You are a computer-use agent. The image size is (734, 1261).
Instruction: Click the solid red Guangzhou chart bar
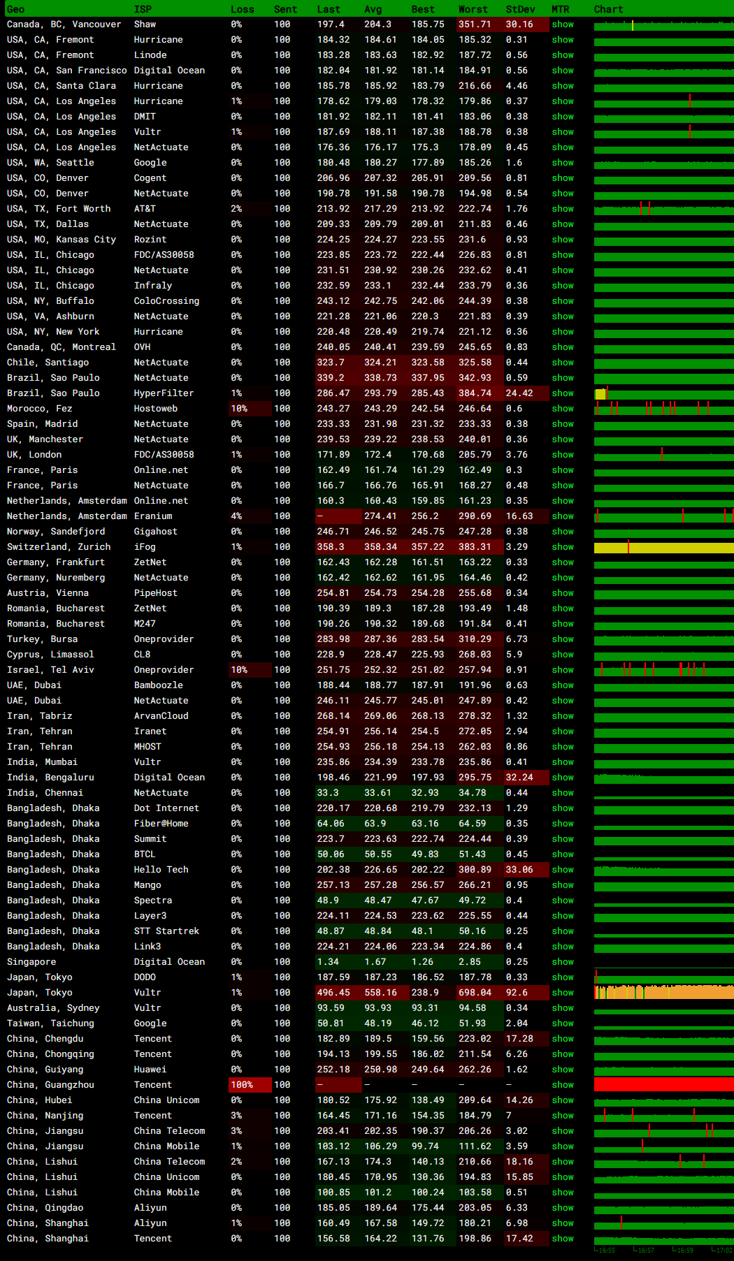(663, 1084)
